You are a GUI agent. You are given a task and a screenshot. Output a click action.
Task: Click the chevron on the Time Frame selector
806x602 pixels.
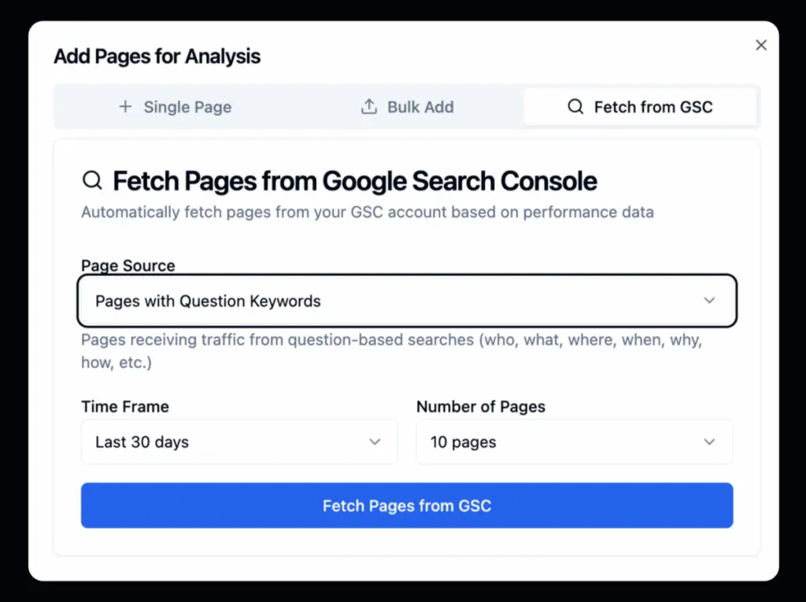(x=375, y=442)
